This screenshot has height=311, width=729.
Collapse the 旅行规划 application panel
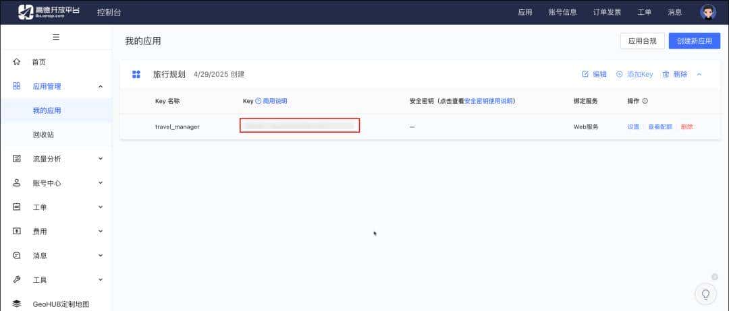pos(699,74)
